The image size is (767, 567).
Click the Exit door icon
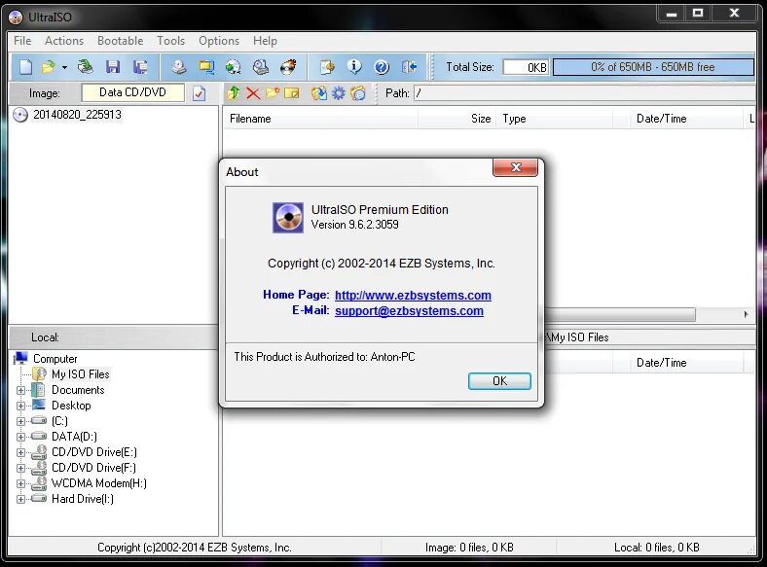[409, 67]
